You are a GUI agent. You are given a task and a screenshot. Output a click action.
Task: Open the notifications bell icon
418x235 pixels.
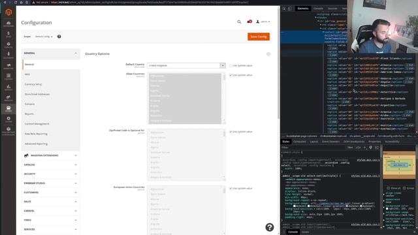point(249,22)
